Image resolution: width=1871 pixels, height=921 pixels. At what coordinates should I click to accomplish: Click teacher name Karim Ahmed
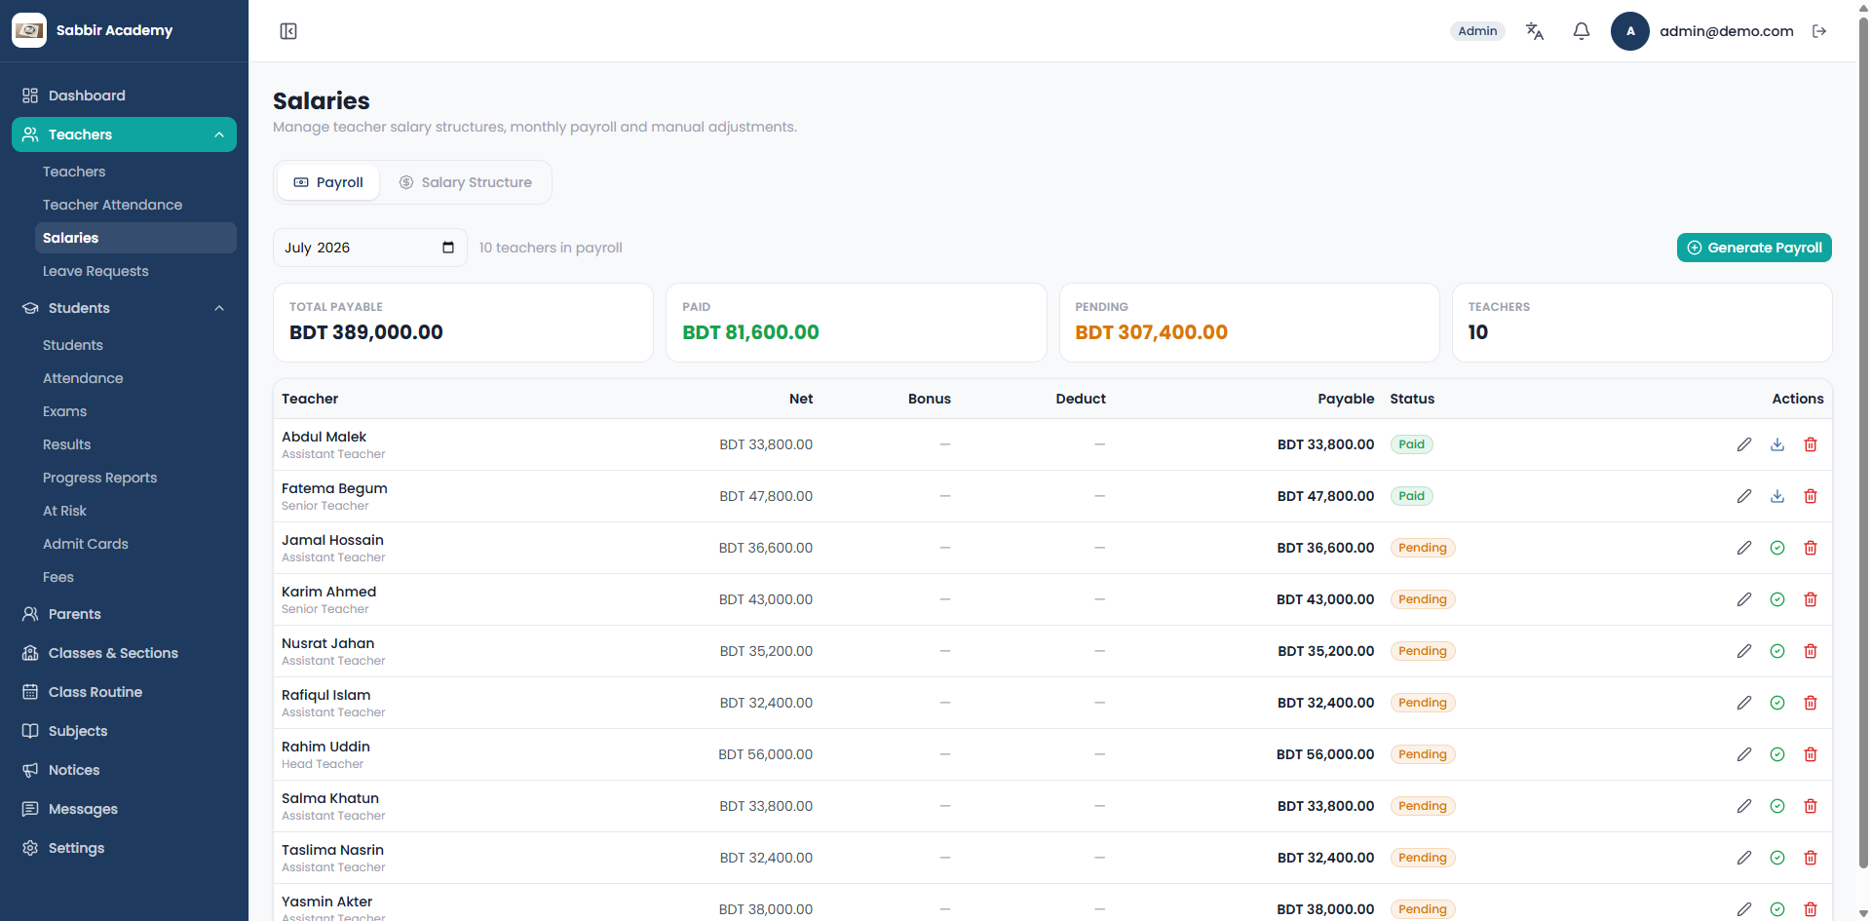coord(328,592)
